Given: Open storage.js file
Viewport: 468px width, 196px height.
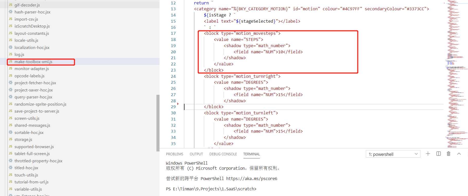Looking at the screenshot, I should (23, 139).
